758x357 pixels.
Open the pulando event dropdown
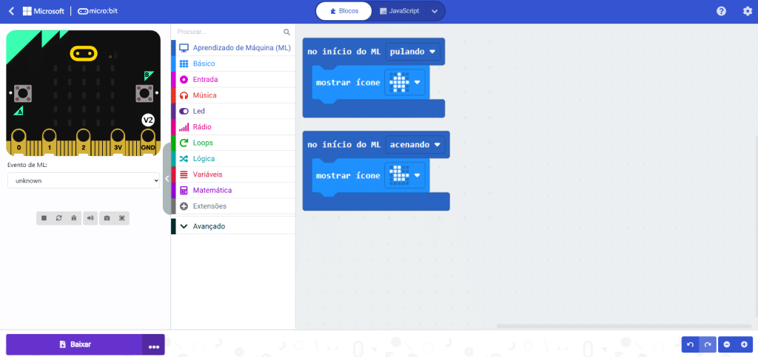point(413,52)
